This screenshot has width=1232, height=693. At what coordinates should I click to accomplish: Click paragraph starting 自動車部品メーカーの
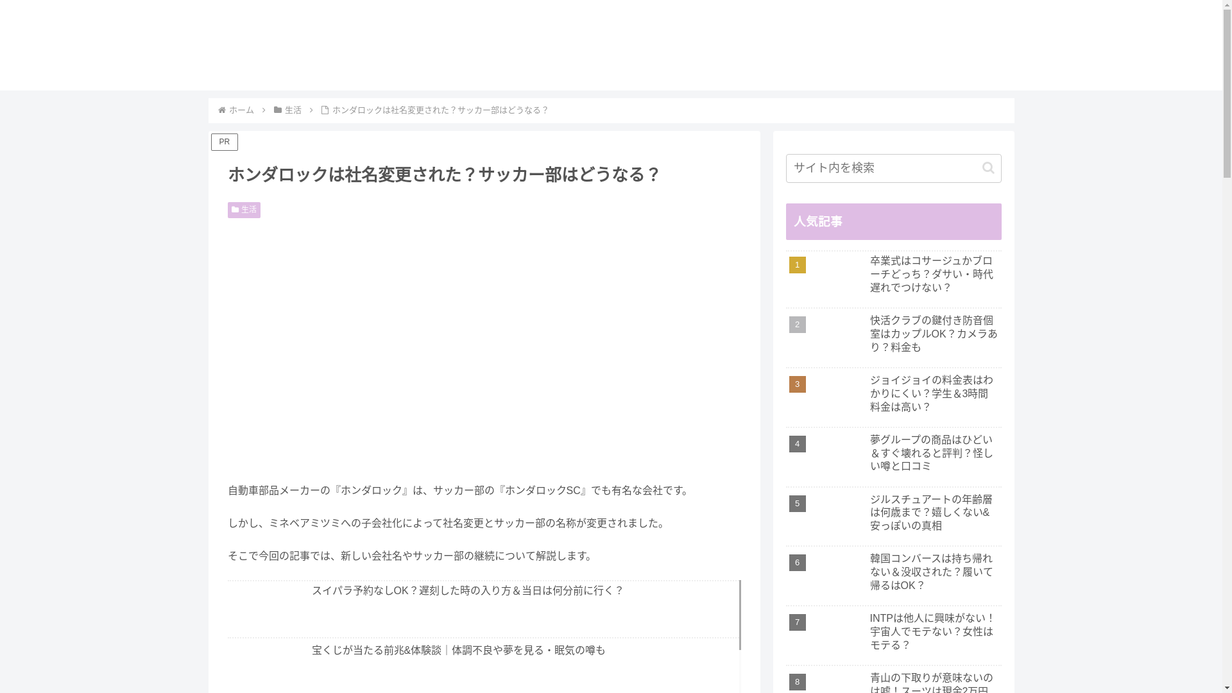tap(459, 491)
